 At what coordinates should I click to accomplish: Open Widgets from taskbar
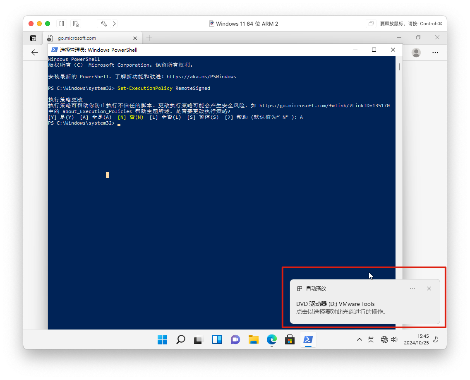[217, 339]
